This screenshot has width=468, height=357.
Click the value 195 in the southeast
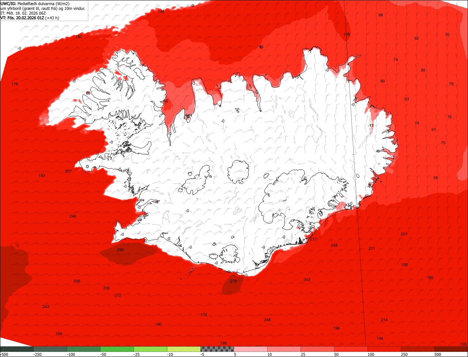[404, 265]
